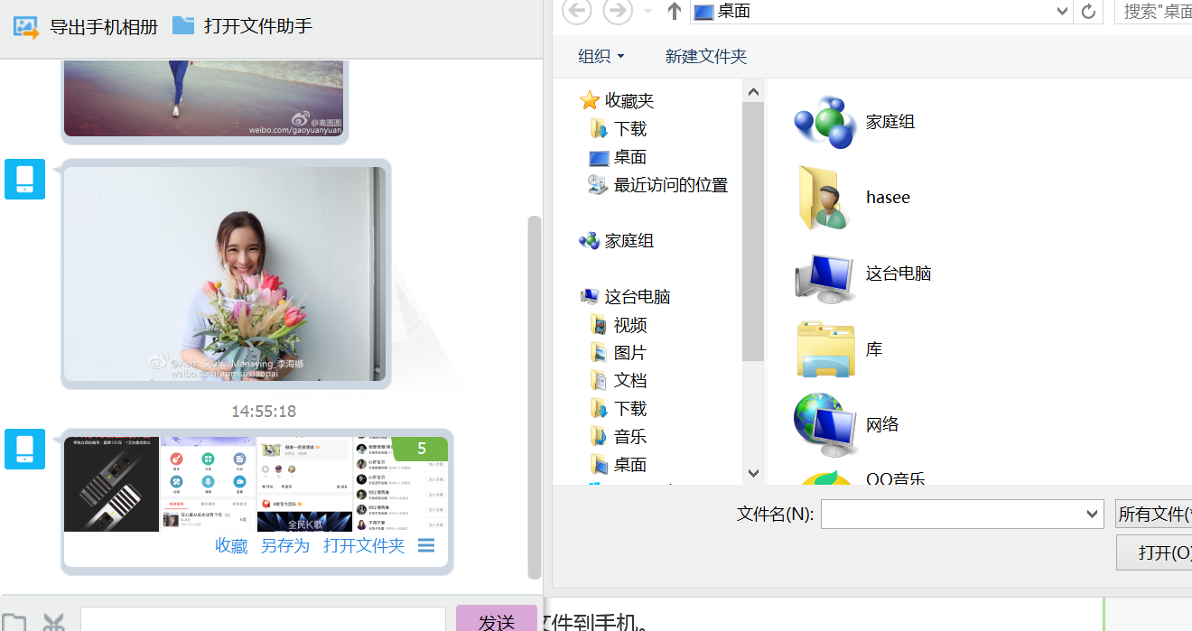Open the 组织 dropdown menu
Screen dimensions: 1192x631
pos(601,56)
